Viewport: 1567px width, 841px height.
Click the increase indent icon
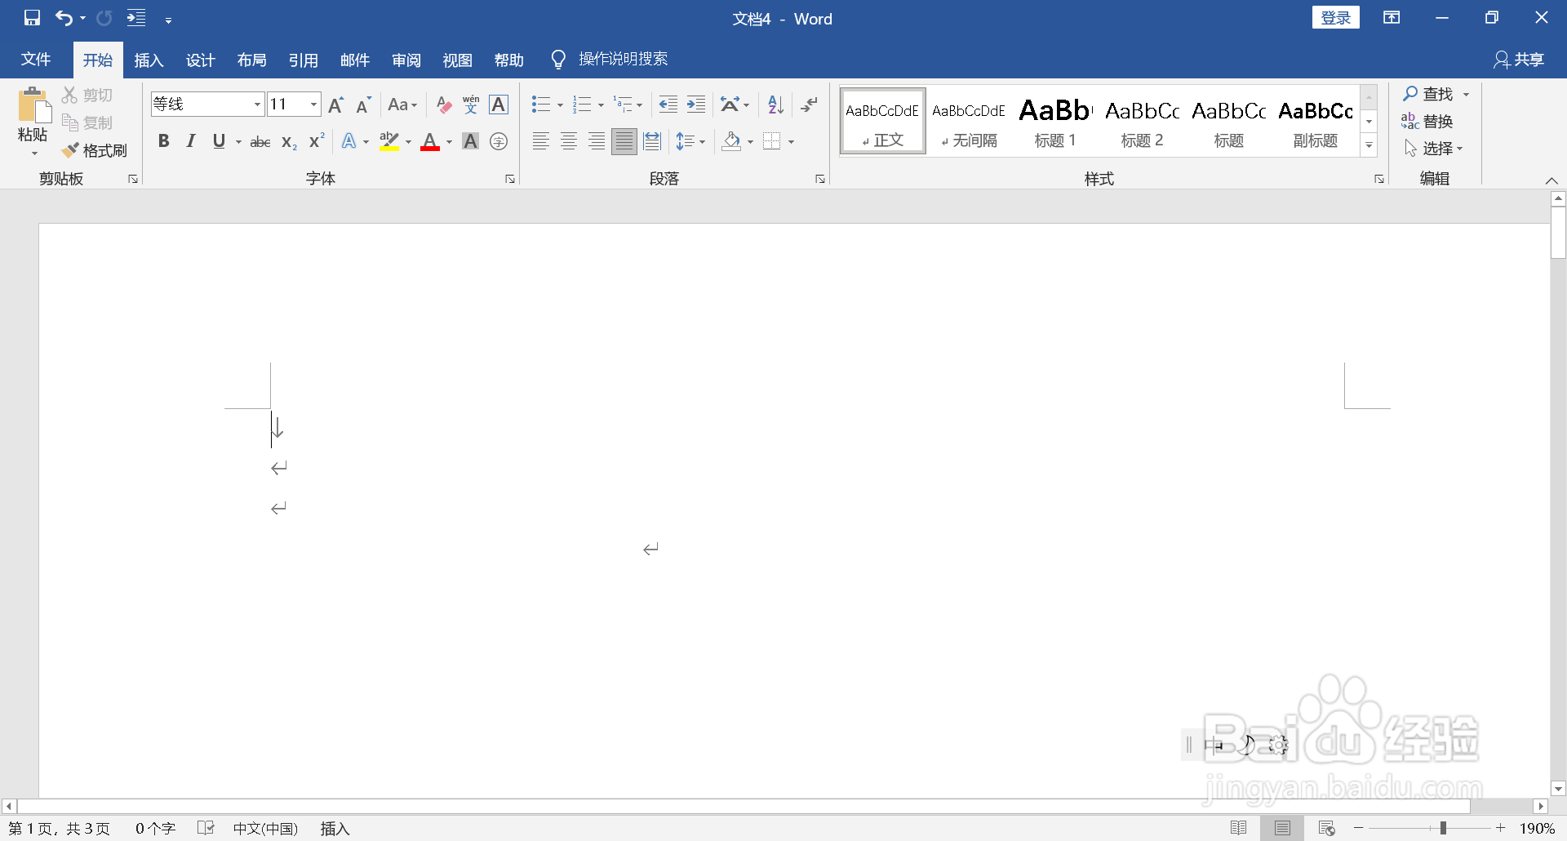pyautogui.click(x=696, y=105)
